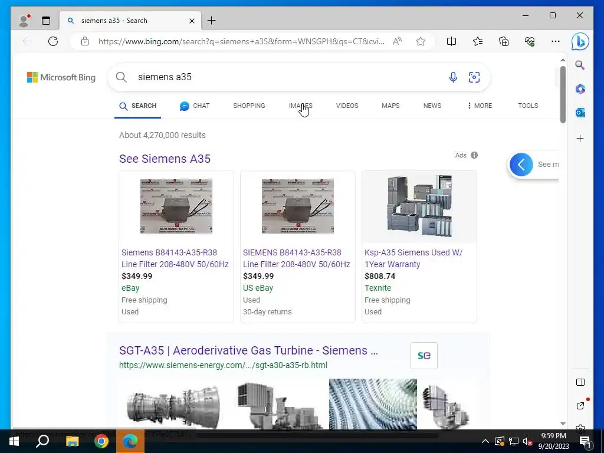
Task: Switch to the SHOPPING tab
Action: (250, 106)
